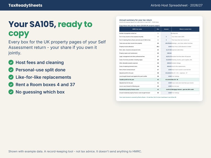Screen dimensions: 211x158
Task: Click the £4,129.30 amount cell
Action: tap(166, 60)
